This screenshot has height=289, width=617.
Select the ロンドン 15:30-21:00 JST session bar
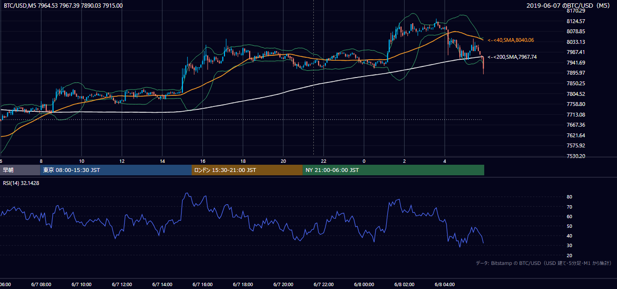[x=247, y=170]
